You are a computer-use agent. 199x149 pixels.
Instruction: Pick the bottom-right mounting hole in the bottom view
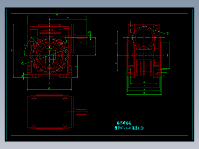(65, 125)
